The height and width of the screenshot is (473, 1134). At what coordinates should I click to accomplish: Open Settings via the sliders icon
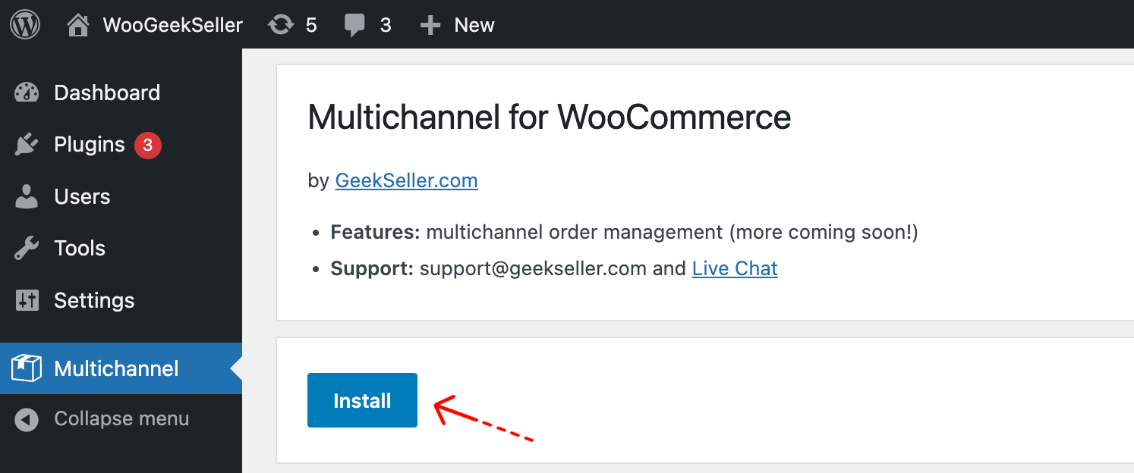click(27, 299)
